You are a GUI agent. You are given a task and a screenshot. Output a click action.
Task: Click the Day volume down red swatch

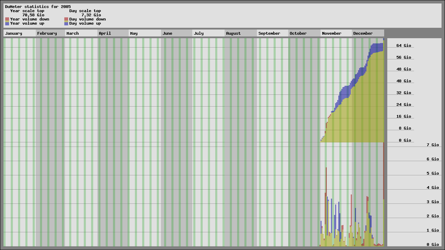66,19
